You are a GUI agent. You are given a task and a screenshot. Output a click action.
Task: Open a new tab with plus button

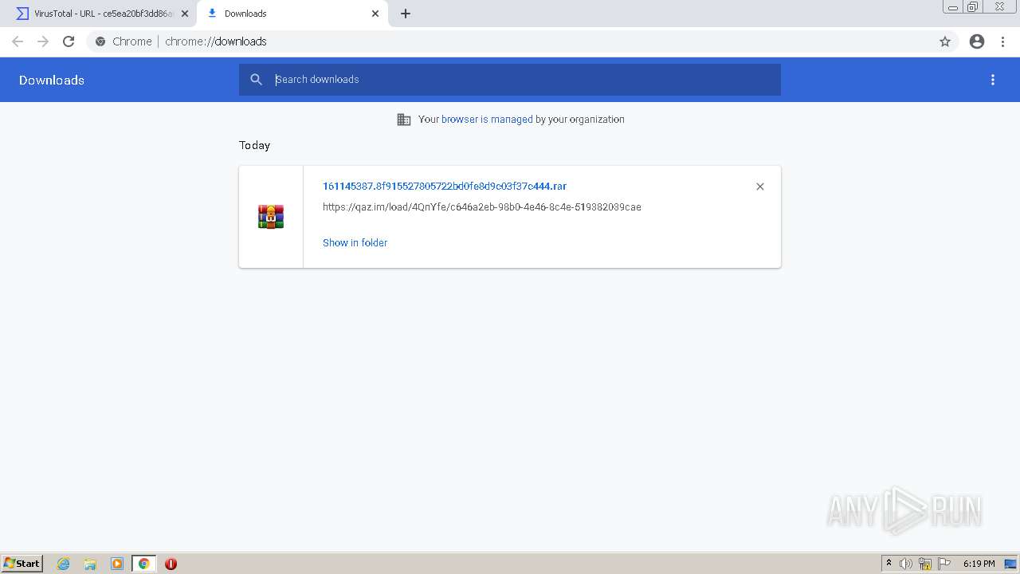(x=406, y=14)
